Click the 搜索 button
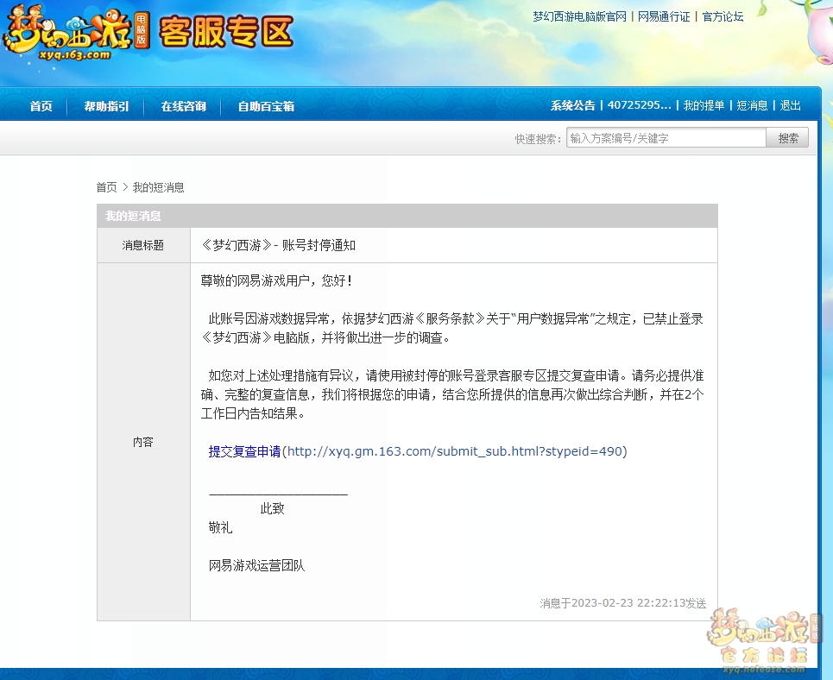 point(788,137)
